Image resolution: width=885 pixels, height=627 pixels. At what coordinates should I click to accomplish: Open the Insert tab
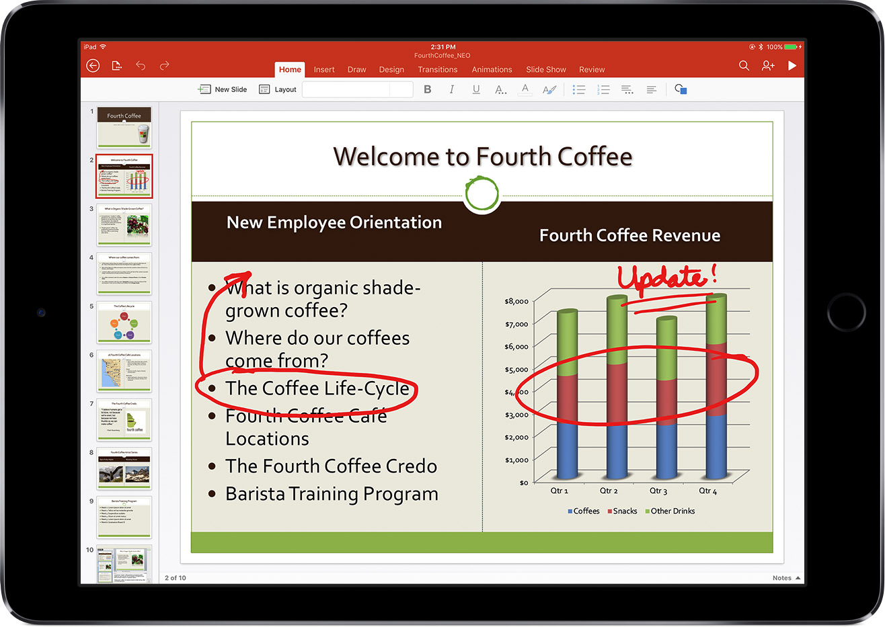click(x=324, y=69)
